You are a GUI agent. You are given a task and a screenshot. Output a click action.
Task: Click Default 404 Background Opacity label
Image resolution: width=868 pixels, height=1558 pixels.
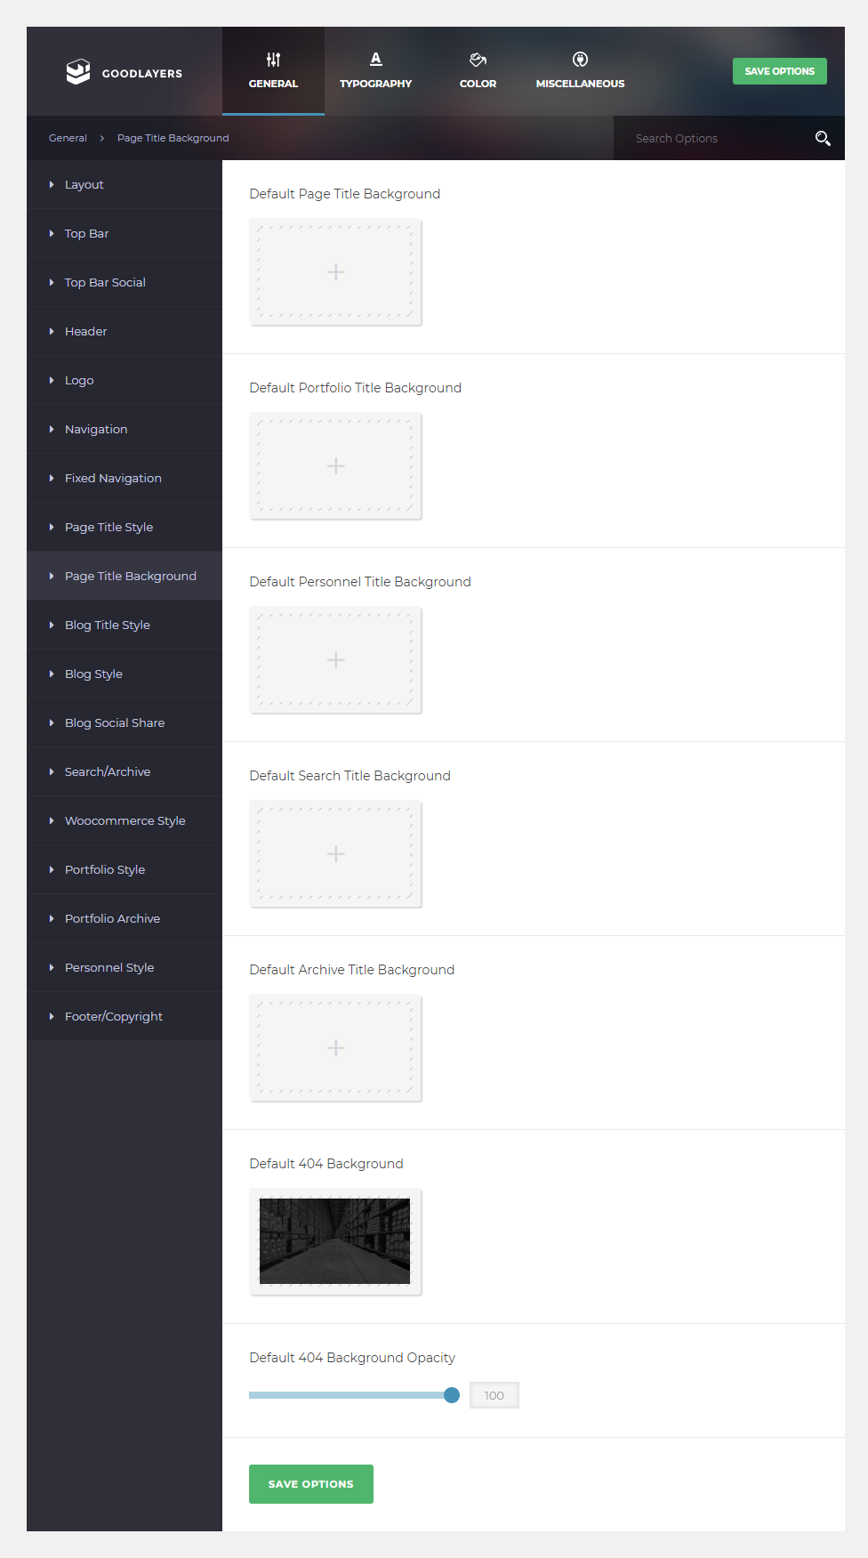coord(352,1358)
